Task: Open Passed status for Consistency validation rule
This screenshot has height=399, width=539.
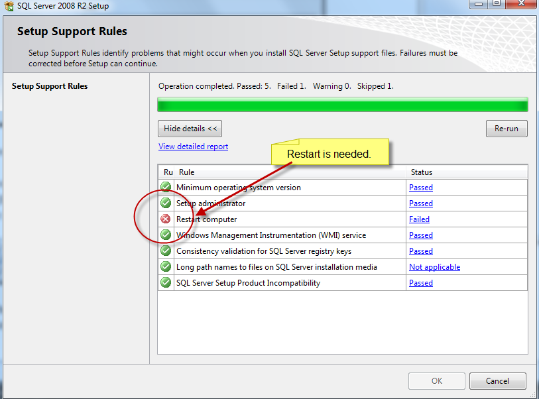Action: tap(421, 251)
